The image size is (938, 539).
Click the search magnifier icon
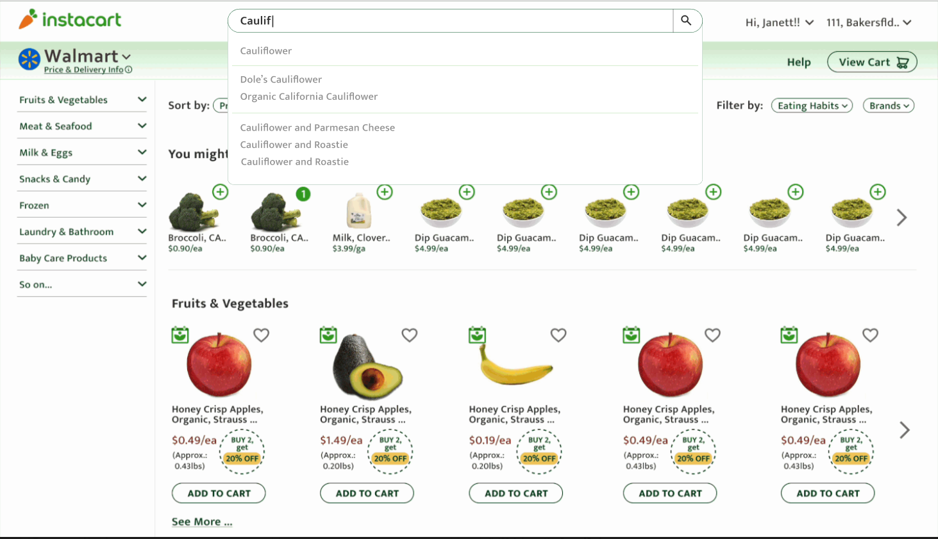pos(686,20)
